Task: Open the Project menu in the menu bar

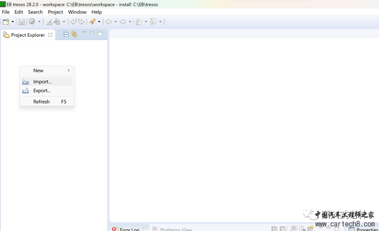Action: [x=55, y=12]
